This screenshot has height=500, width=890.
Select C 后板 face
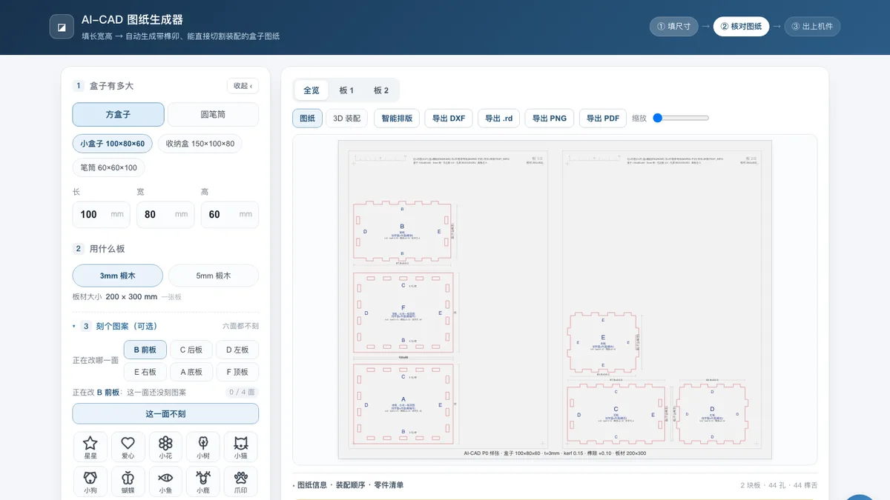191,350
